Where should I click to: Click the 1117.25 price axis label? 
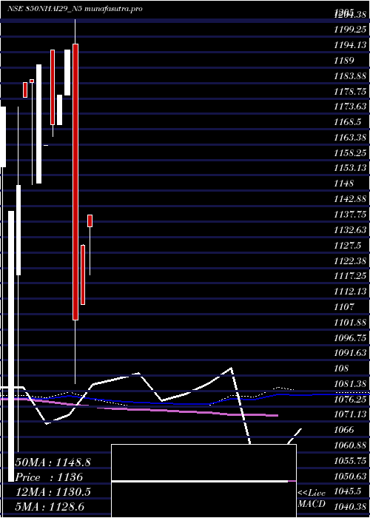click(350, 275)
